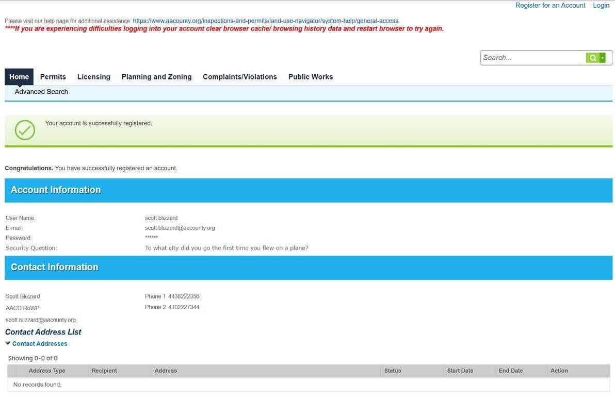Image resolution: width=615 pixels, height=400 pixels.
Task: Switch to the Public Works tab
Action: (x=310, y=77)
